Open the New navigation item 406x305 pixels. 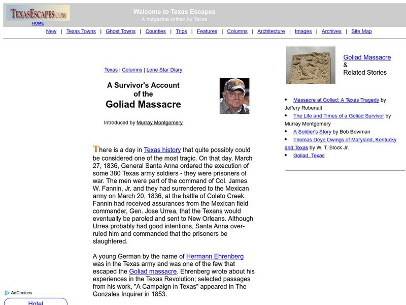(51, 31)
